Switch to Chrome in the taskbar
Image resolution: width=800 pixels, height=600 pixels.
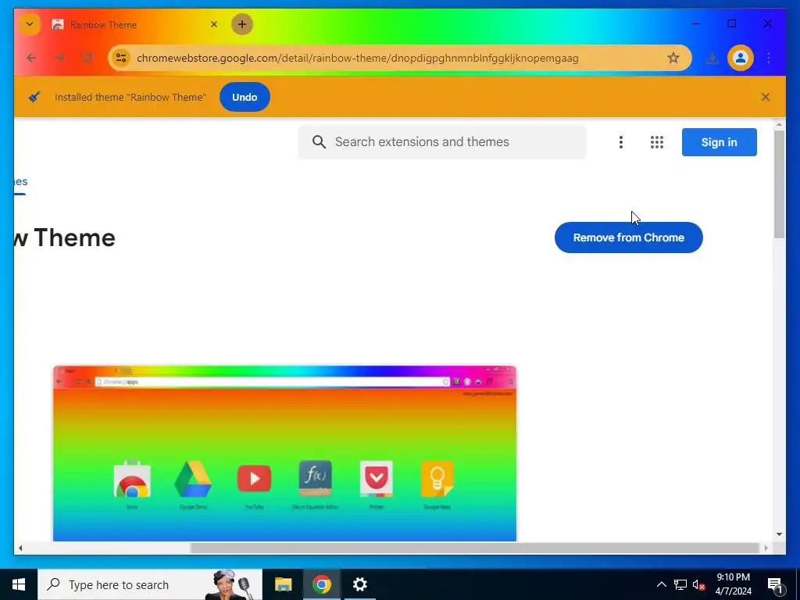pos(321,584)
